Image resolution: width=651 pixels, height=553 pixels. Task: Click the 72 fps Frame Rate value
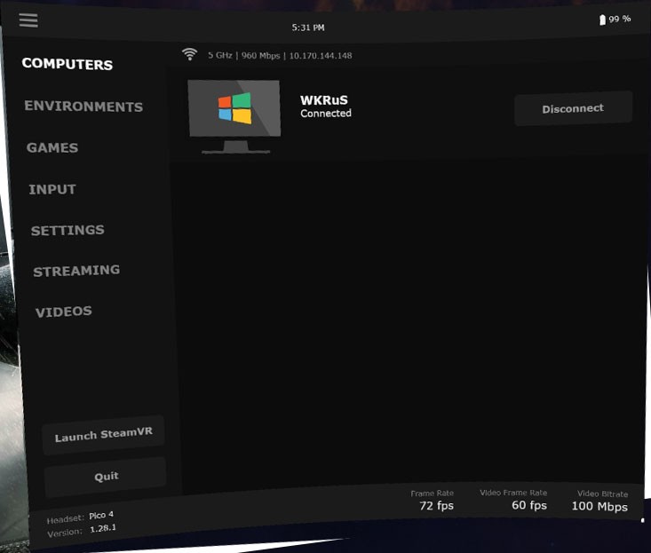pyautogui.click(x=436, y=505)
